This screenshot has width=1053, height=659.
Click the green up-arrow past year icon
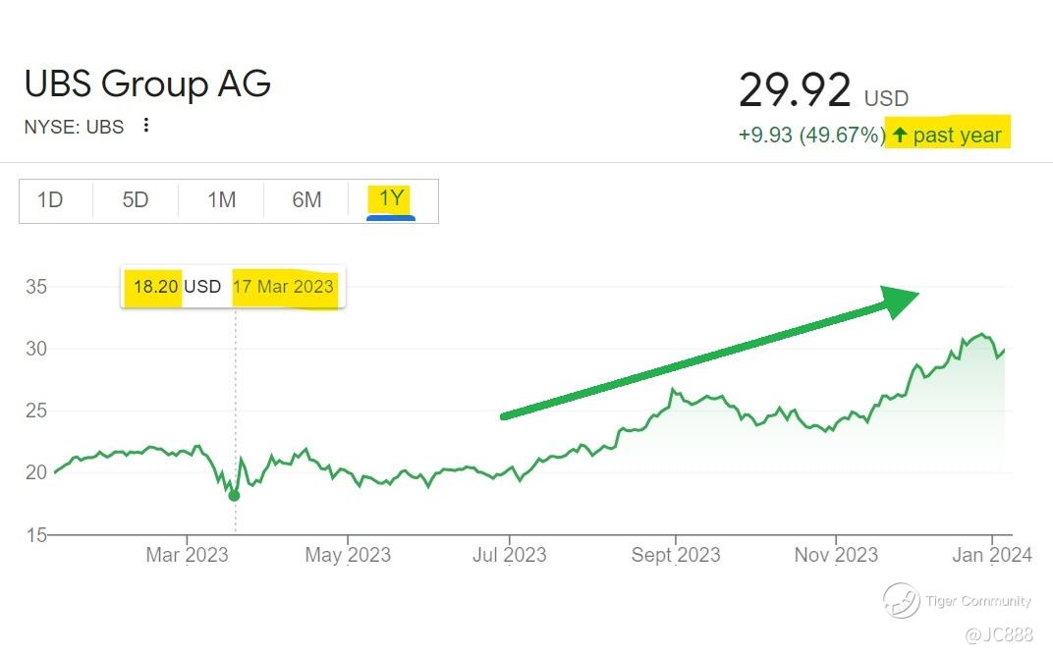click(x=899, y=136)
